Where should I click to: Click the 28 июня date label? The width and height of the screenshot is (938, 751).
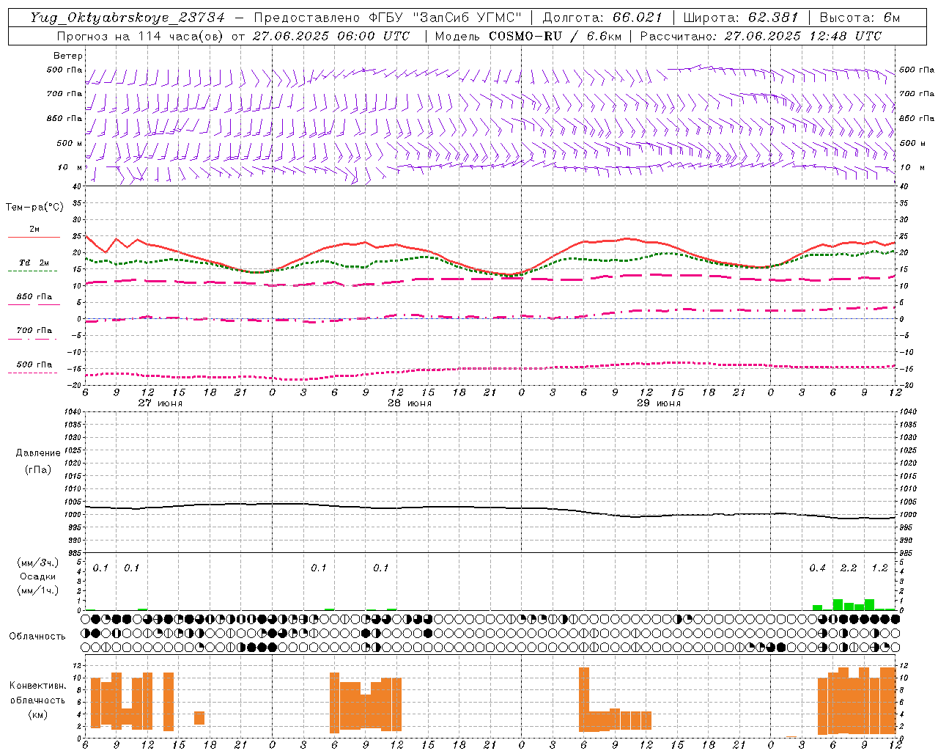click(x=409, y=403)
